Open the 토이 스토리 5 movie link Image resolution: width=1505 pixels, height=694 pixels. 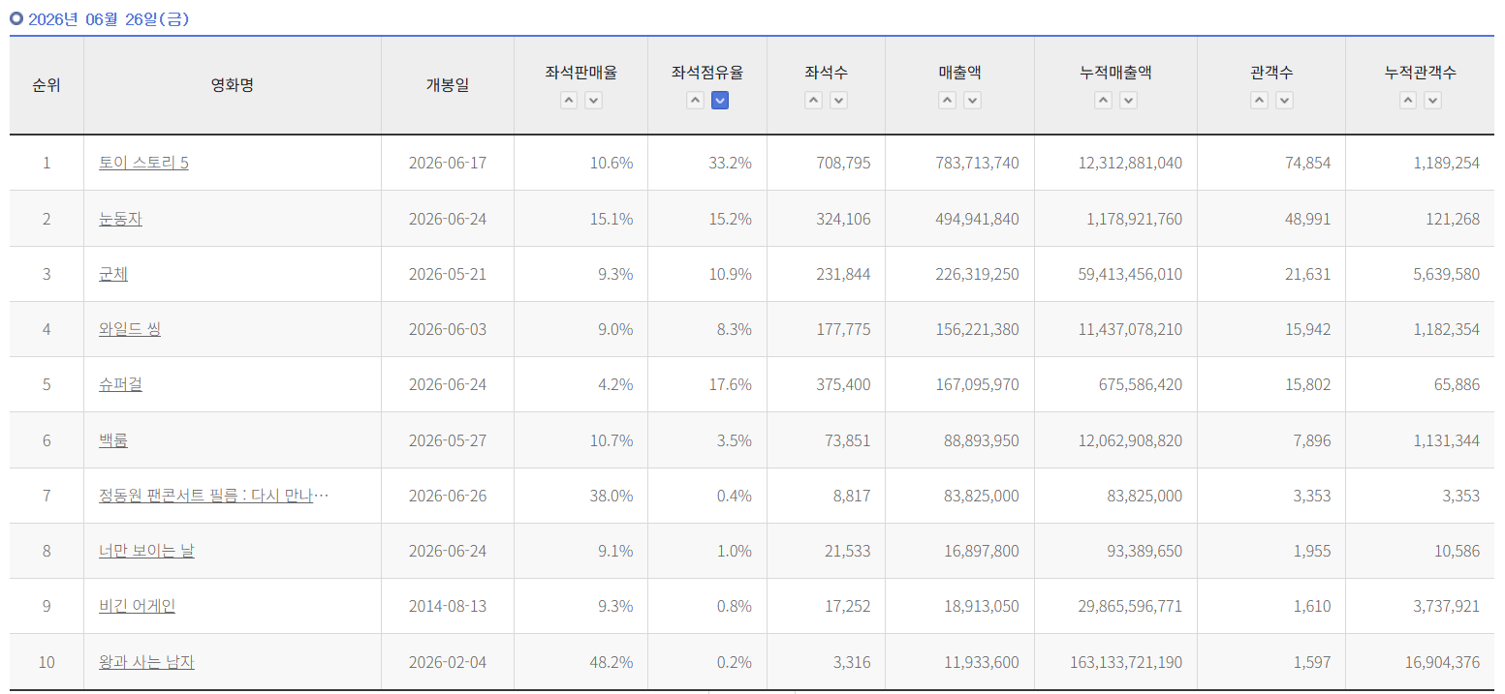pyautogui.click(x=143, y=163)
